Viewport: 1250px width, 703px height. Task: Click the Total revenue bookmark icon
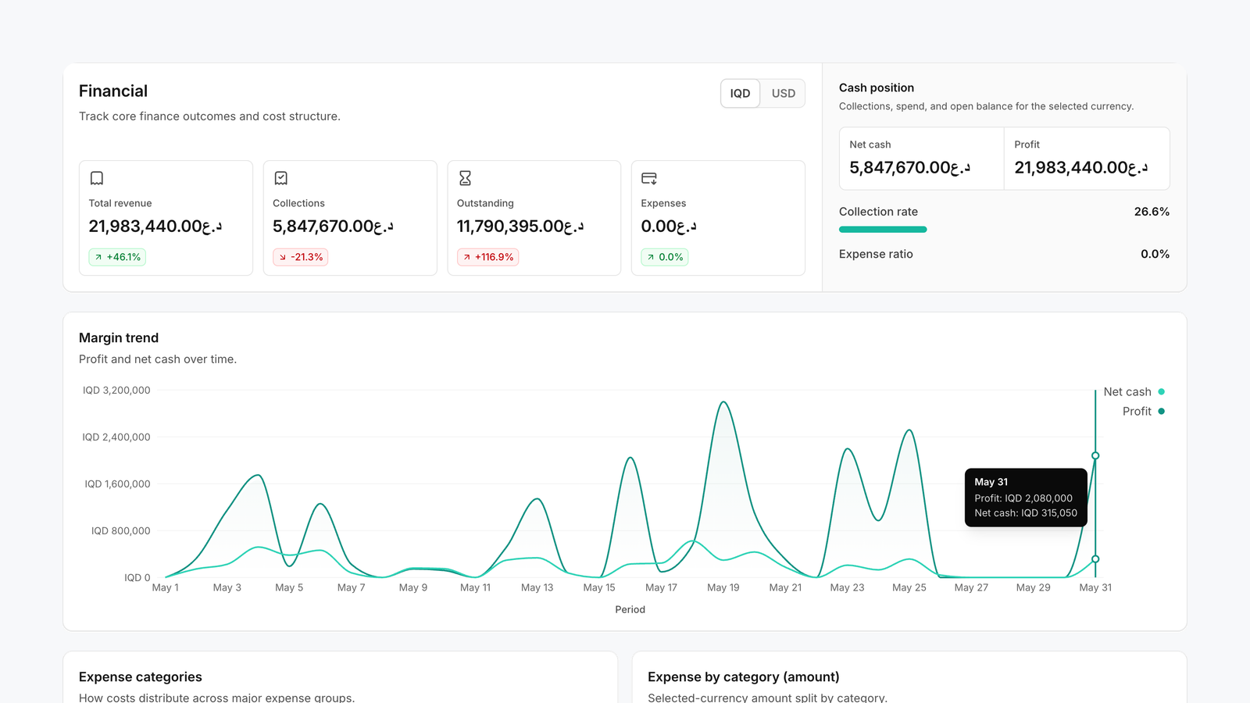97,178
